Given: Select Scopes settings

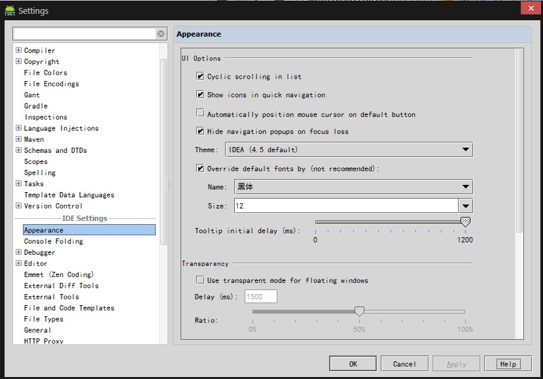Looking at the screenshot, I should [x=36, y=161].
